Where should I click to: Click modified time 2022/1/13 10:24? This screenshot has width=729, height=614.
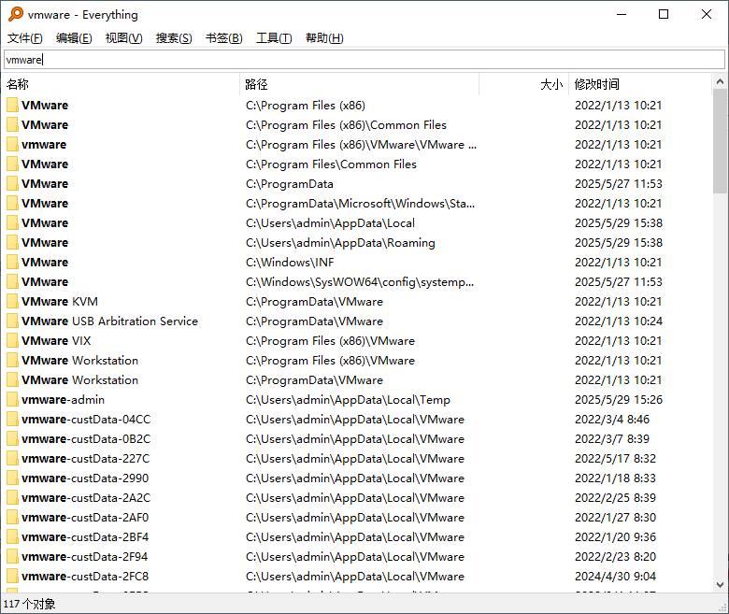coord(619,321)
